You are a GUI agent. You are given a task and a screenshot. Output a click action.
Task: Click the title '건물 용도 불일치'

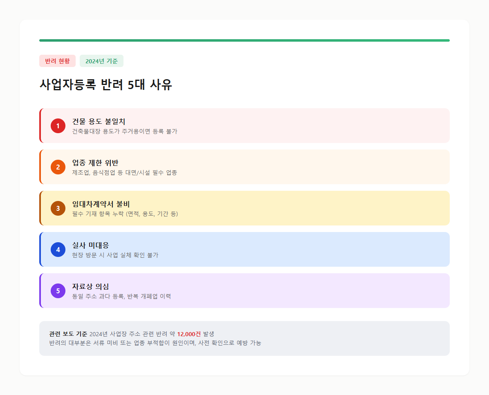[99, 121]
